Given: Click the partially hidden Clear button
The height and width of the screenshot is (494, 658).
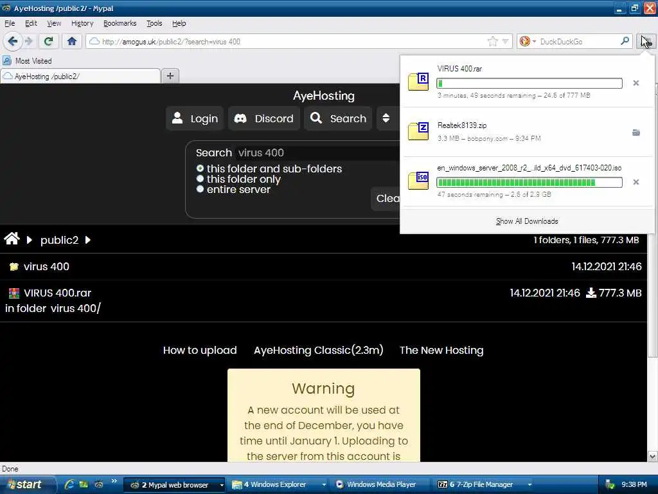Looking at the screenshot, I should (x=386, y=198).
